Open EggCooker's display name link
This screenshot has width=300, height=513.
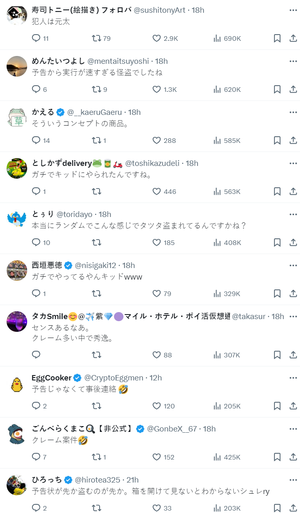click(51, 378)
